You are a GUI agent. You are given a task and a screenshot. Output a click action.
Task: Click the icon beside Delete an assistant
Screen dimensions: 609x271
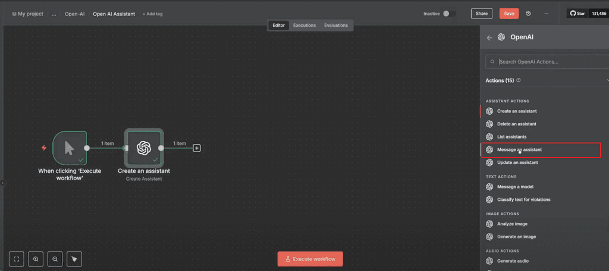click(x=489, y=124)
